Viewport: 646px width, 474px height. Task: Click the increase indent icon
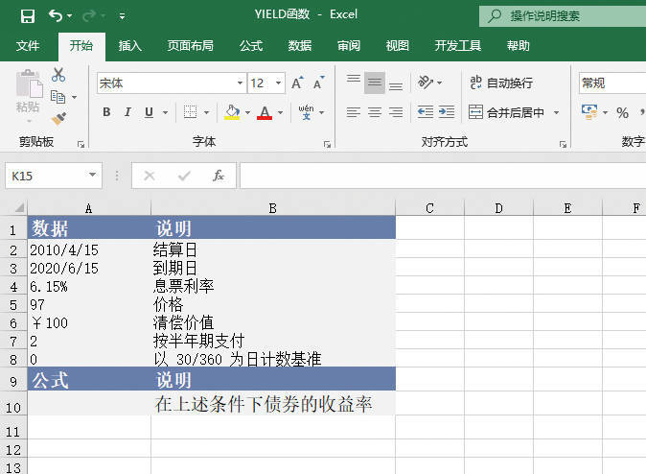coord(447,112)
